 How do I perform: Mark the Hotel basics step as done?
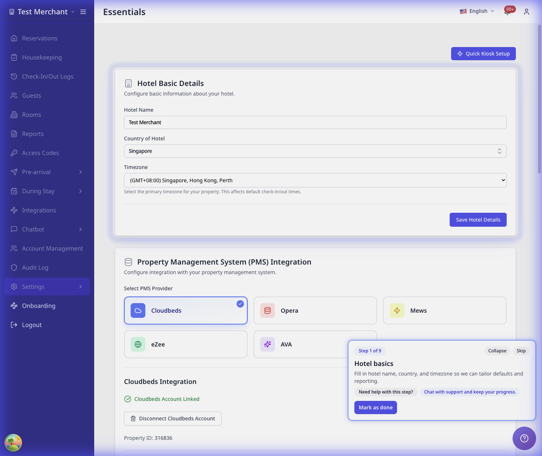[375, 407]
